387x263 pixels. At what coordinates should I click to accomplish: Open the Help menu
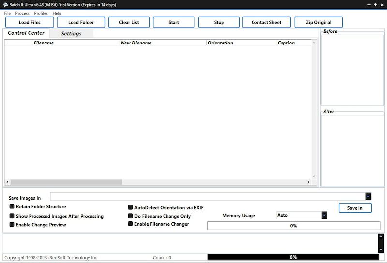(x=57, y=13)
